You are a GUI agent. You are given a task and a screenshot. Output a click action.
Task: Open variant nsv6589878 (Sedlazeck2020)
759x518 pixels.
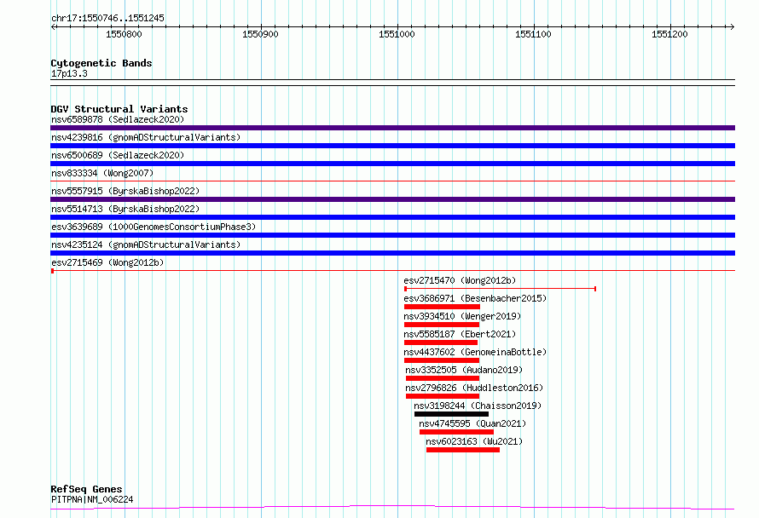tap(118, 119)
